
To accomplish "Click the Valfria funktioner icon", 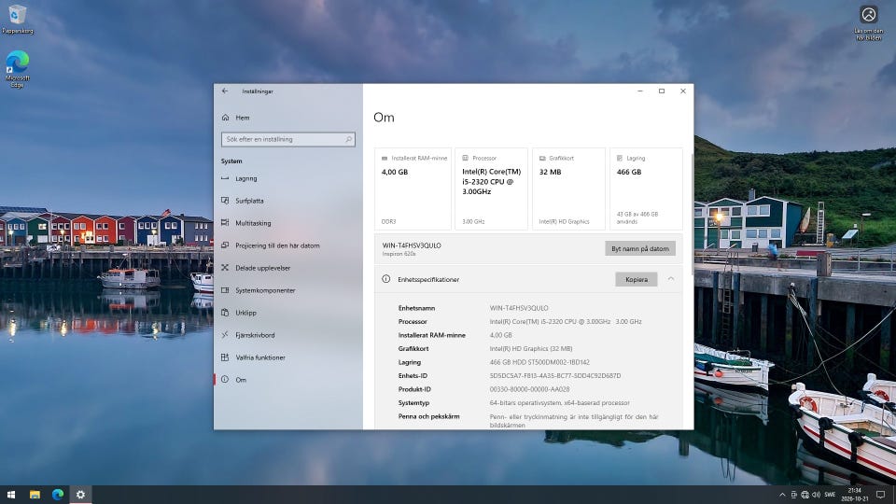I will [225, 357].
